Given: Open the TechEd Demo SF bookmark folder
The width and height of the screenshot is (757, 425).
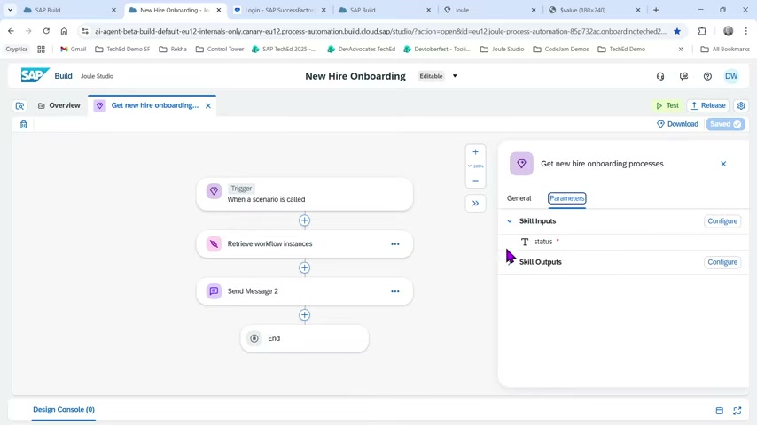Looking at the screenshot, I should (x=122, y=50).
